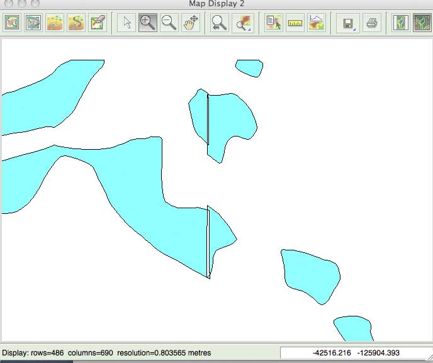Click the dark-background map mode icon
The image size is (433, 363).
click(422, 23)
